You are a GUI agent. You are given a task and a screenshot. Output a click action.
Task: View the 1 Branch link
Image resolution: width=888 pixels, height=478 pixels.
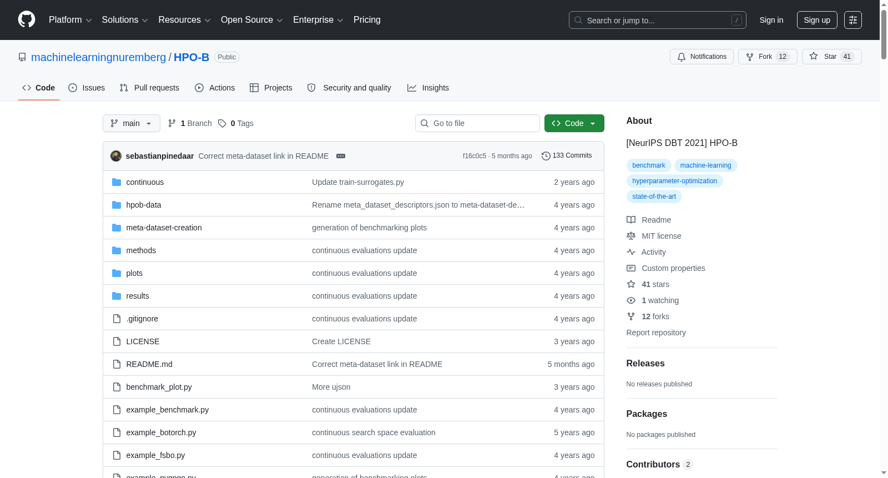(190, 123)
